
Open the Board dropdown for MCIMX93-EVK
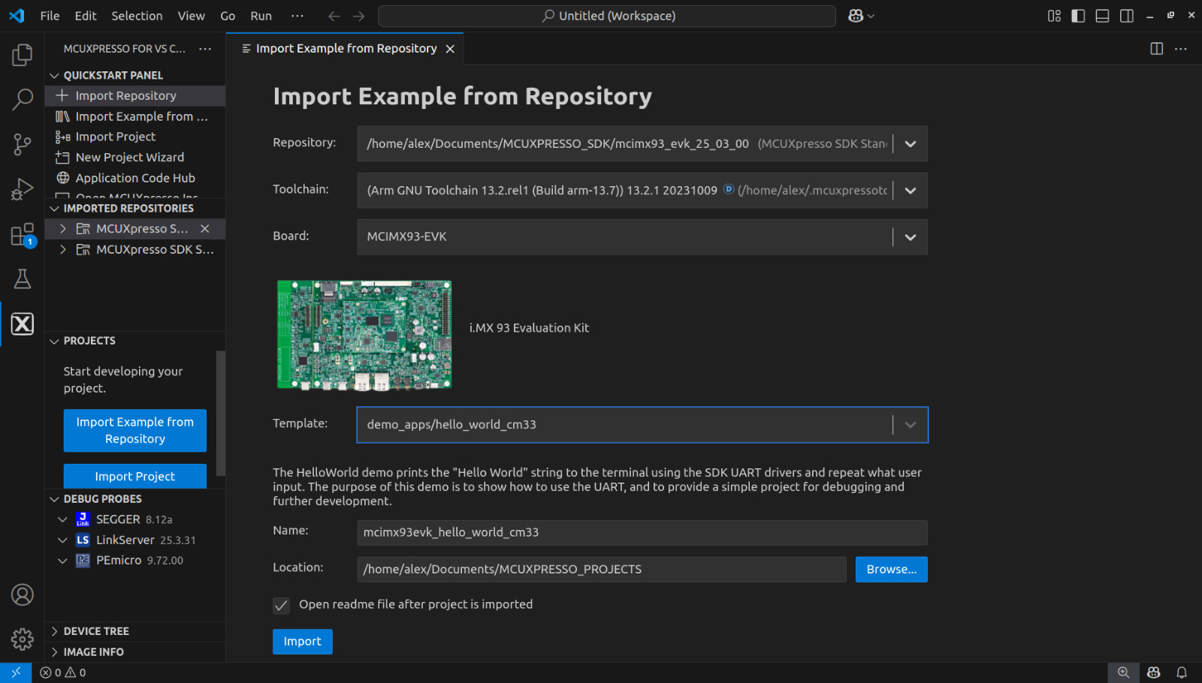tap(910, 237)
